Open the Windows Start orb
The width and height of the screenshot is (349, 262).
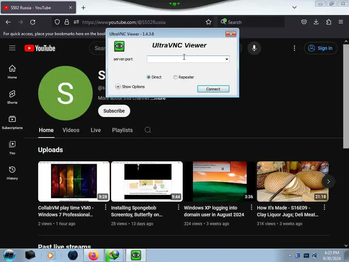pyautogui.click(x=9, y=255)
